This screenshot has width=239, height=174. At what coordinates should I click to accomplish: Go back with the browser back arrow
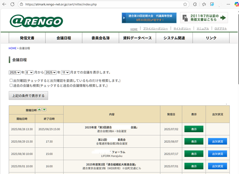(x=4, y=4)
